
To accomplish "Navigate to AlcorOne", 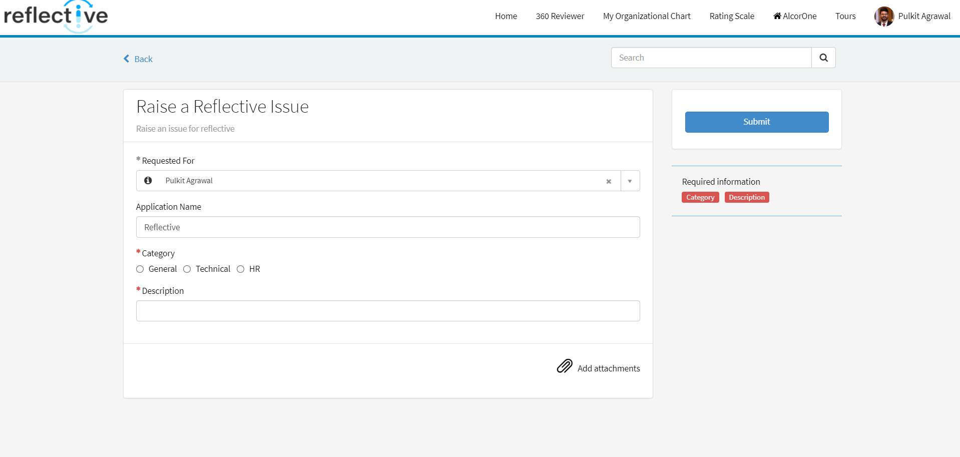I will point(795,16).
